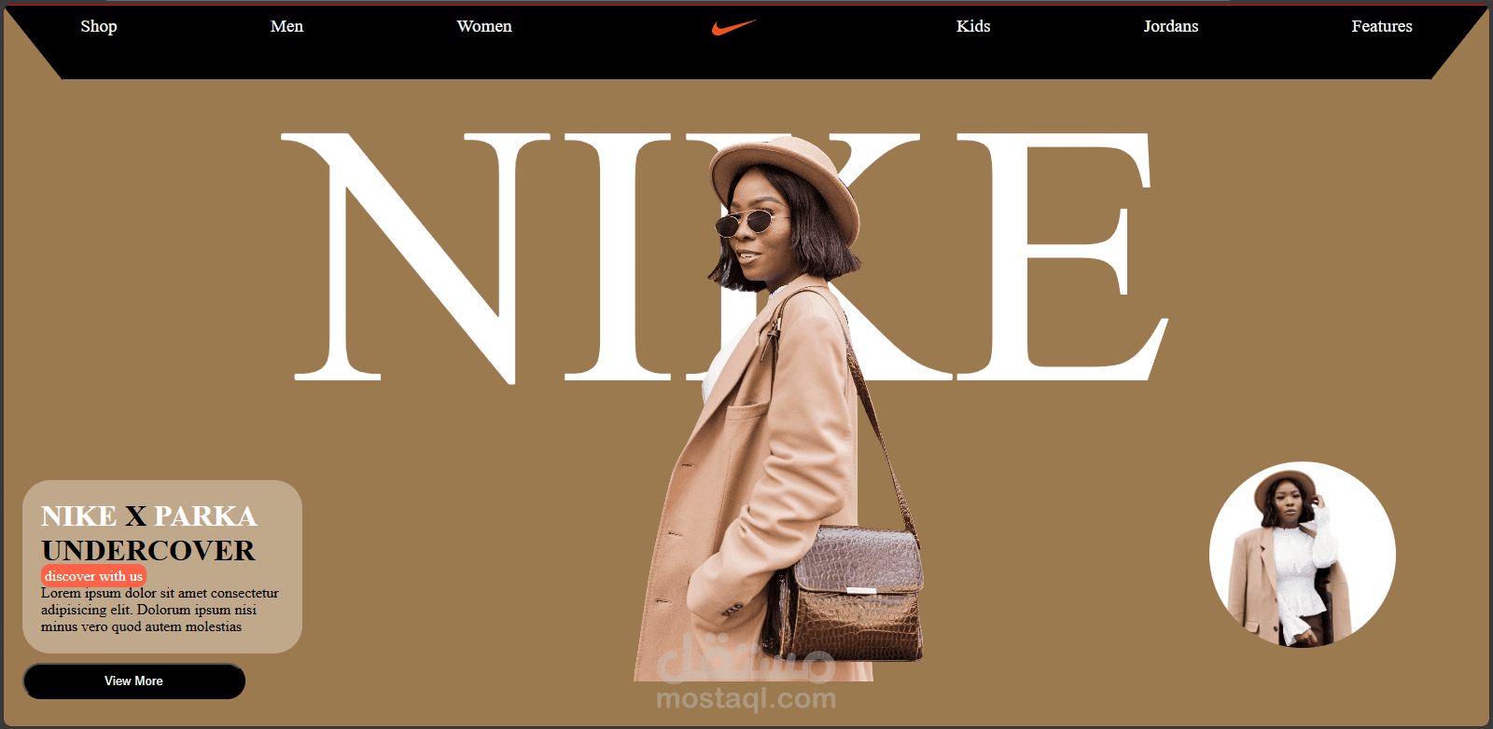Click the orange Nike swoosh logo
The height and width of the screenshot is (729, 1493).
pos(733,27)
